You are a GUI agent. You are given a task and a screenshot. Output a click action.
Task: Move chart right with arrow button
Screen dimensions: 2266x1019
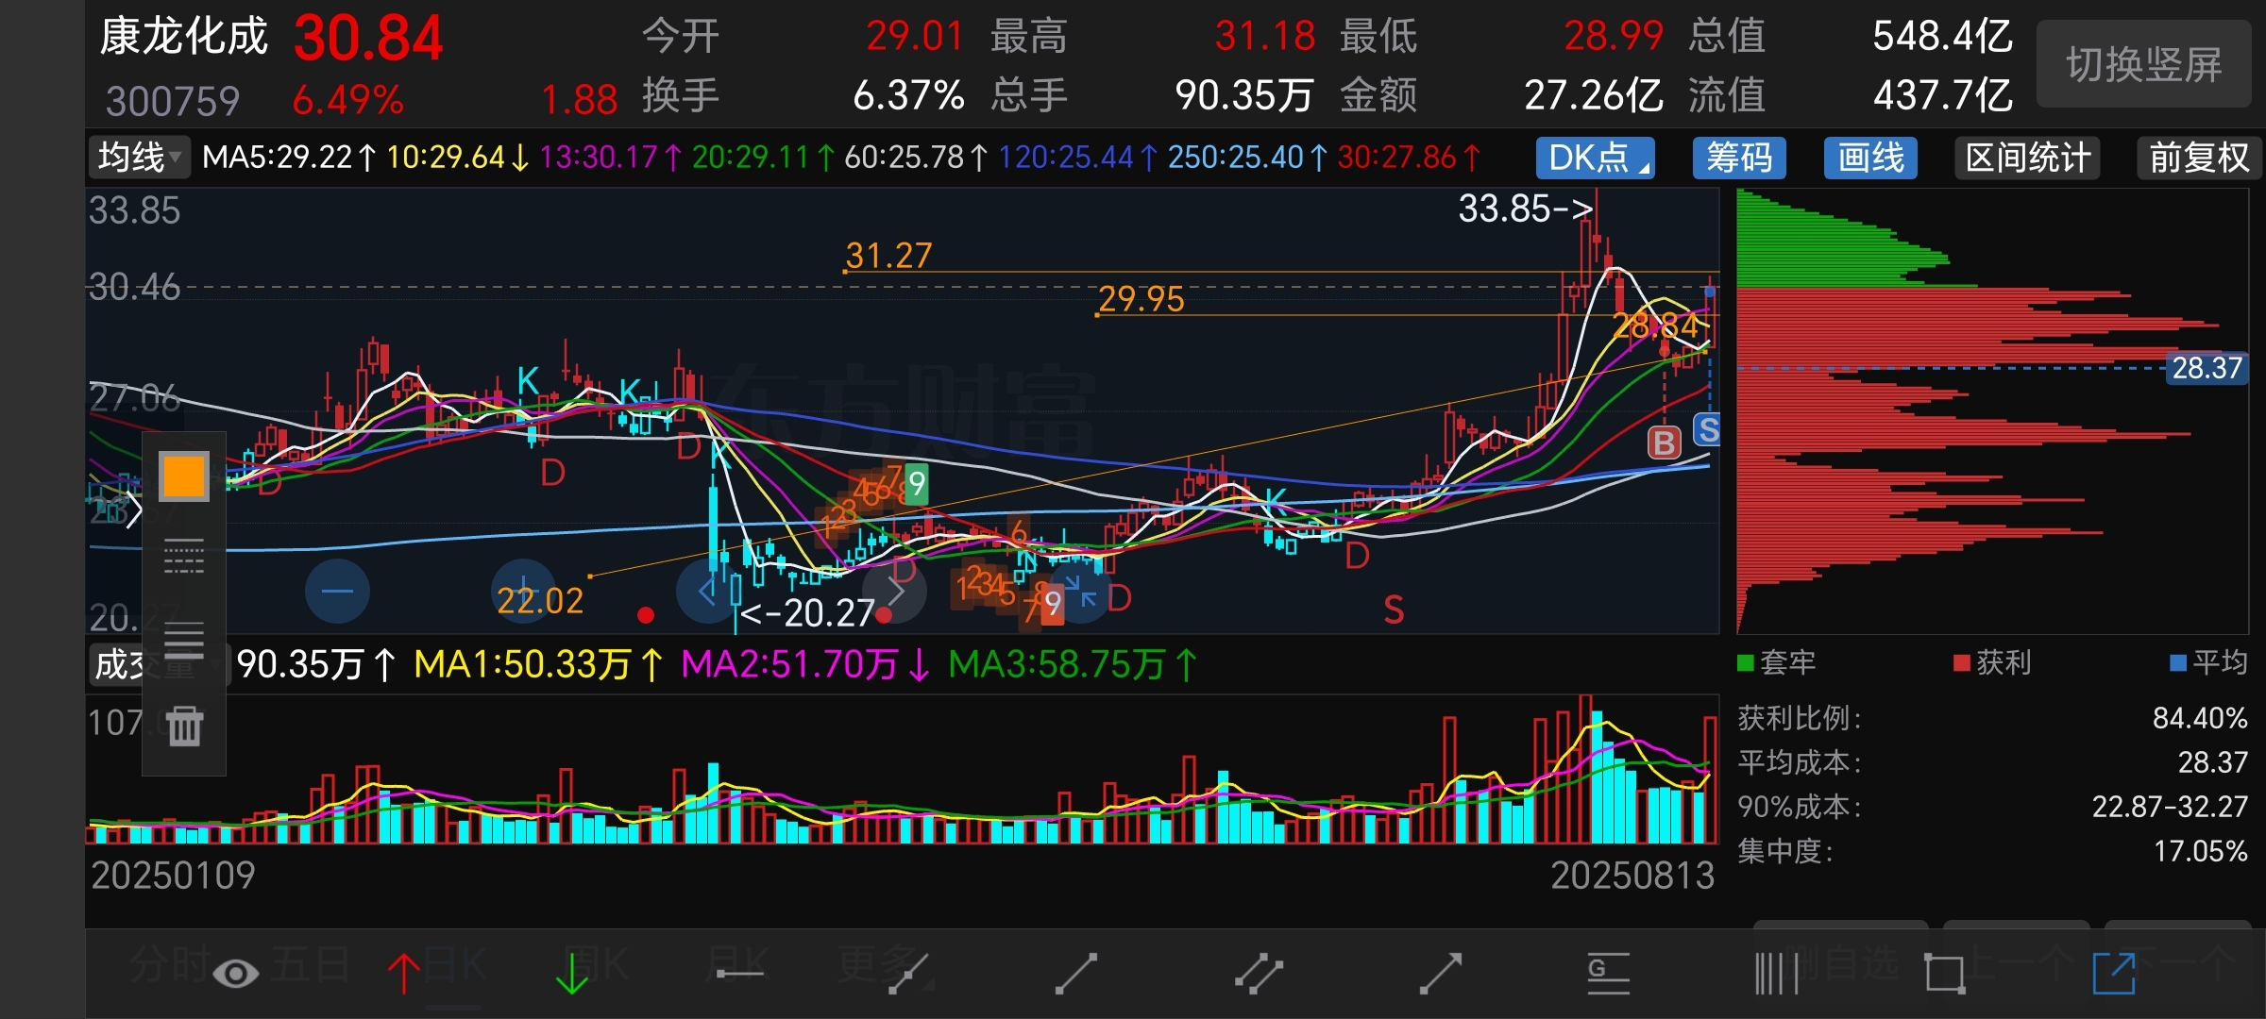pos(896,592)
